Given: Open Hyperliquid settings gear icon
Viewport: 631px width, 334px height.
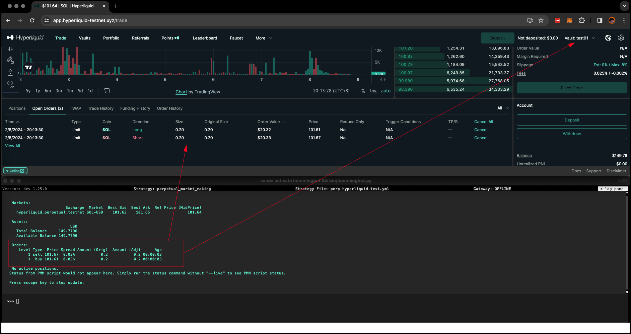Looking at the screenshot, I should click(x=621, y=38).
